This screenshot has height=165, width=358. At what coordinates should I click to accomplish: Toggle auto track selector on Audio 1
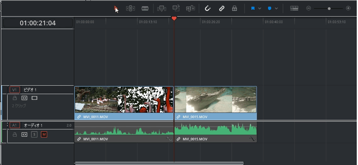click(24, 134)
